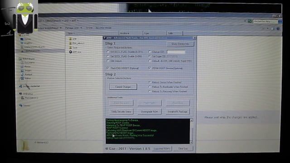Click the Install APK Package button

click(x=178, y=112)
